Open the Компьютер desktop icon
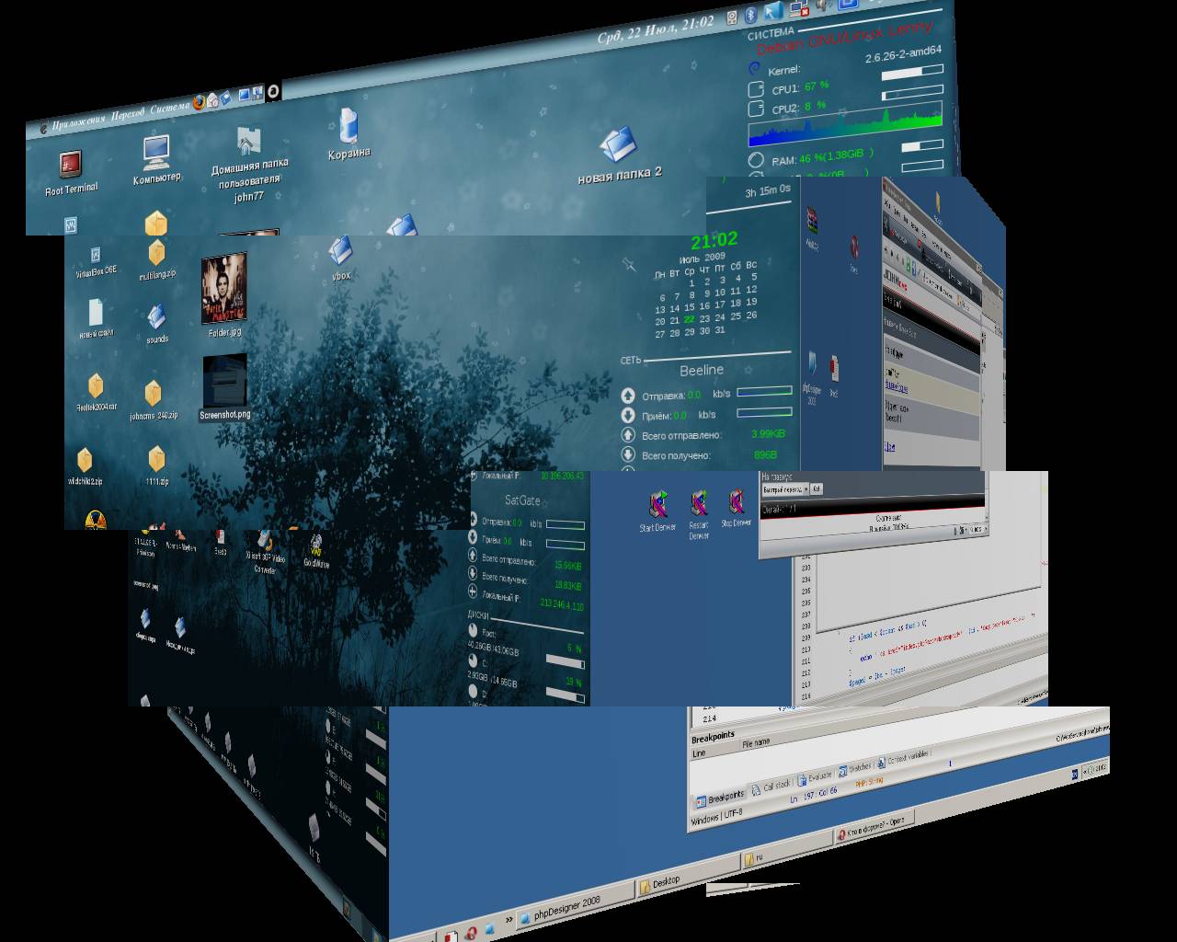 [x=156, y=160]
